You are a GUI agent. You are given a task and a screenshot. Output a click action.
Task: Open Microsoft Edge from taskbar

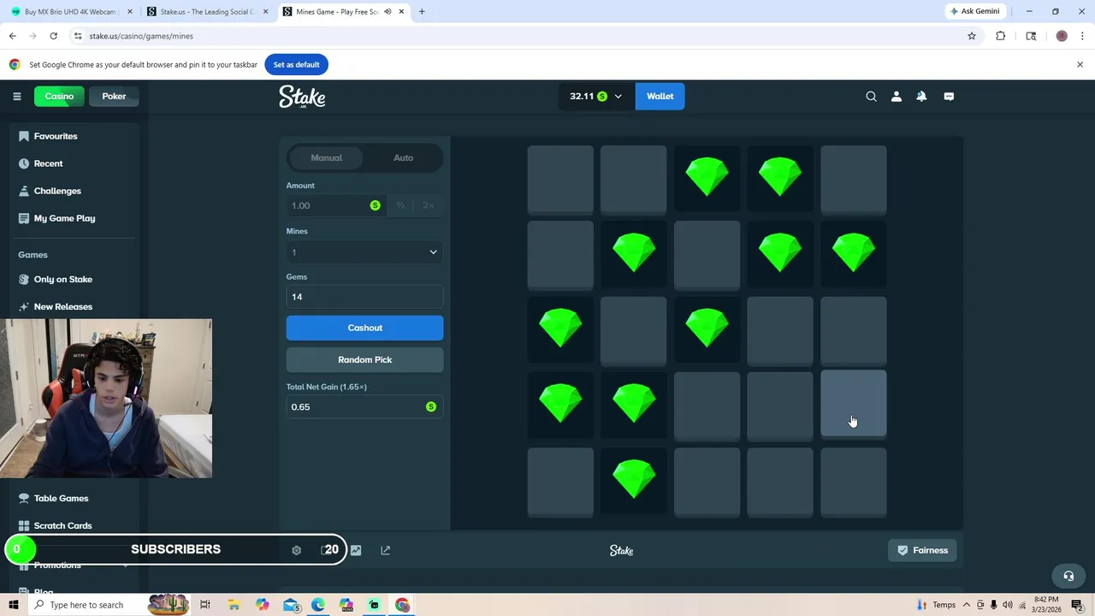[318, 605]
